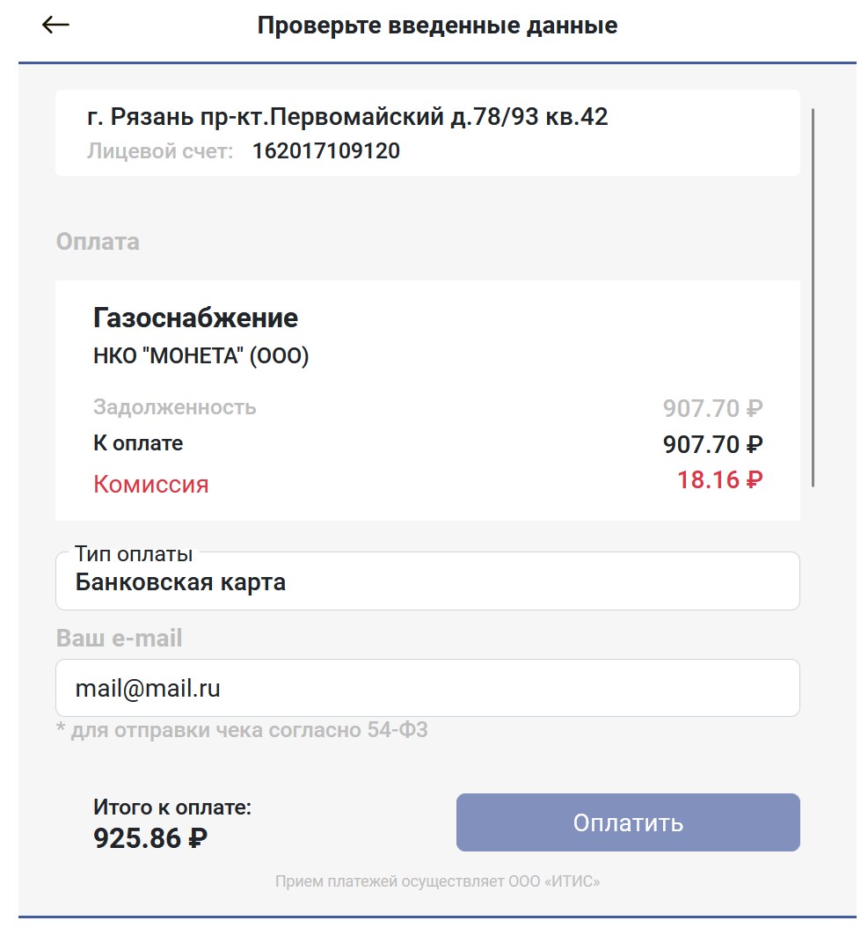Click the 54-ФЗ receipt note text
868x928 pixels.
pyautogui.click(x=242, y=730)
